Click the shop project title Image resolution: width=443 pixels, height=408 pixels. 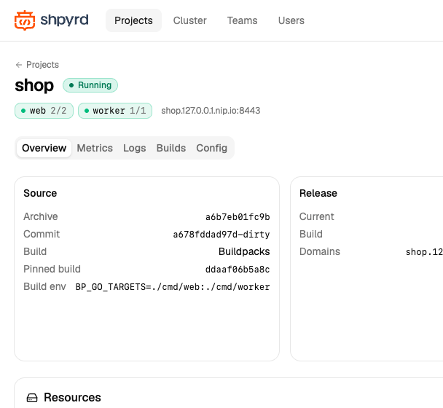[x=34, y=85]
